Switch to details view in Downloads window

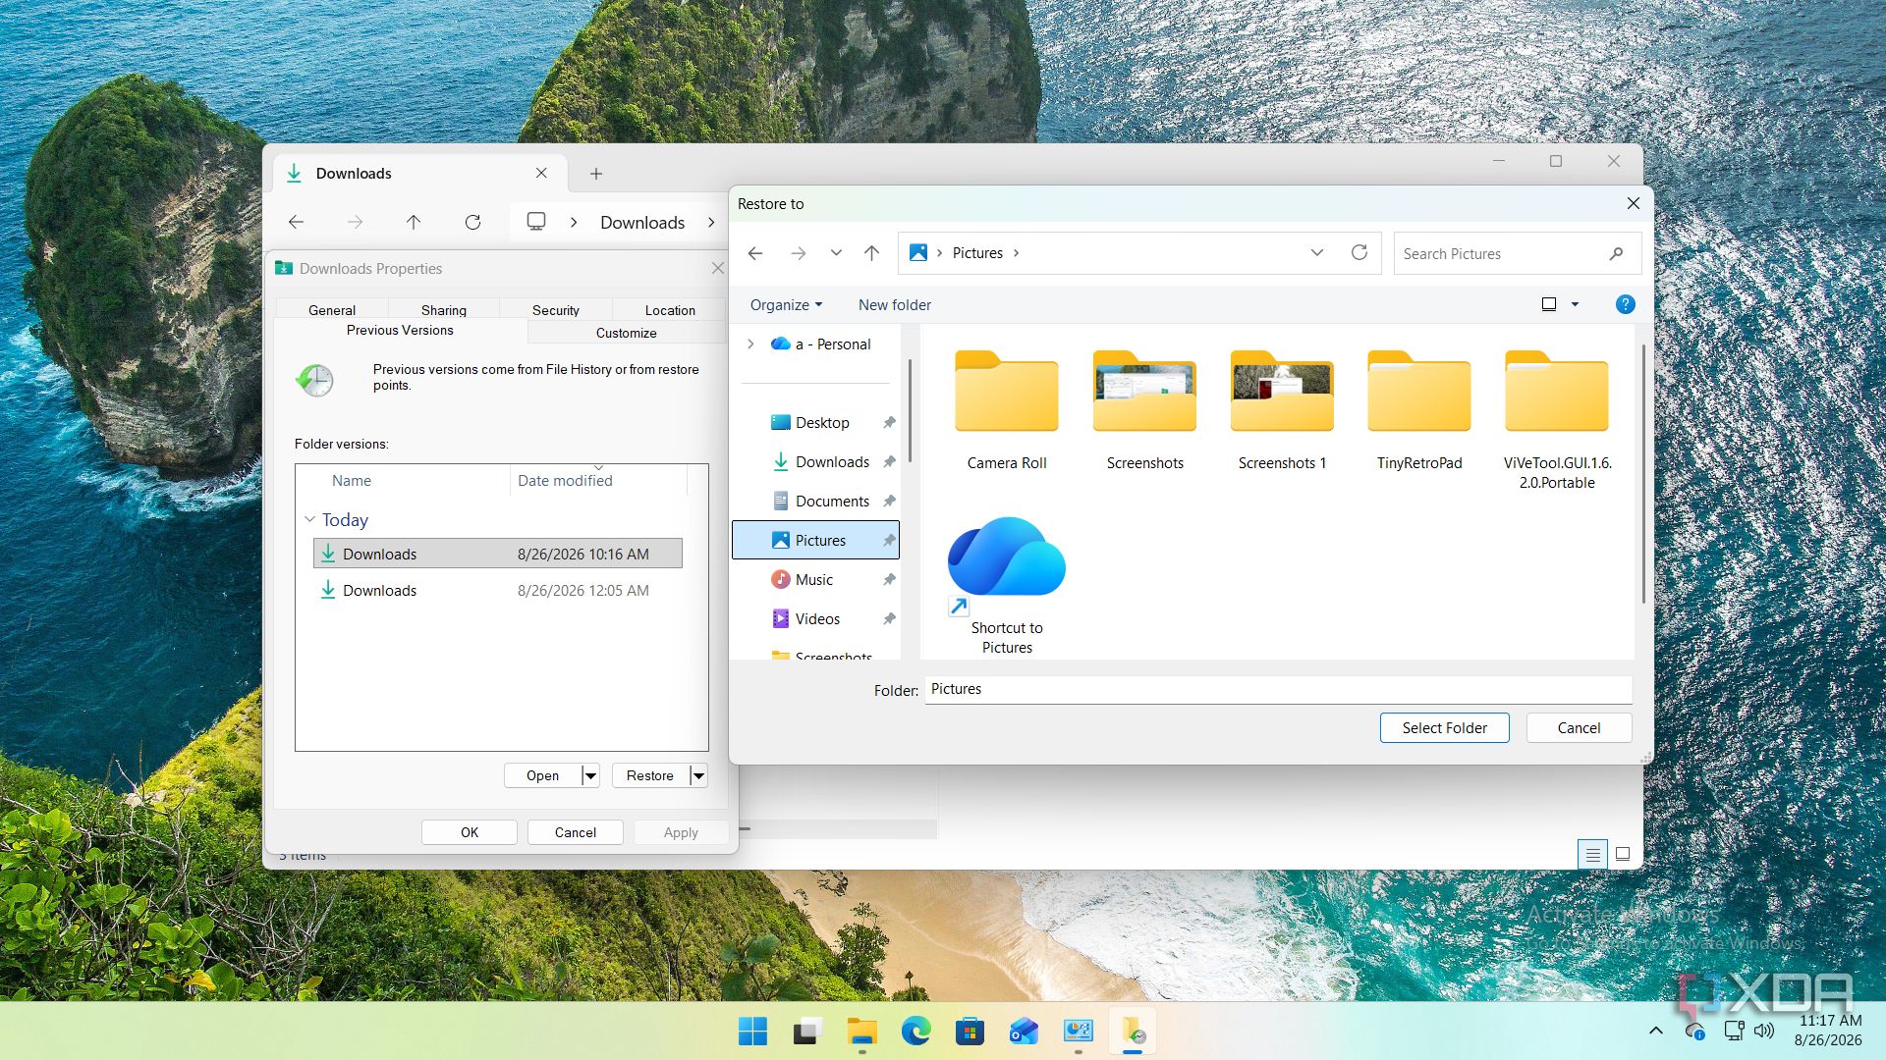coord(1592,855)
